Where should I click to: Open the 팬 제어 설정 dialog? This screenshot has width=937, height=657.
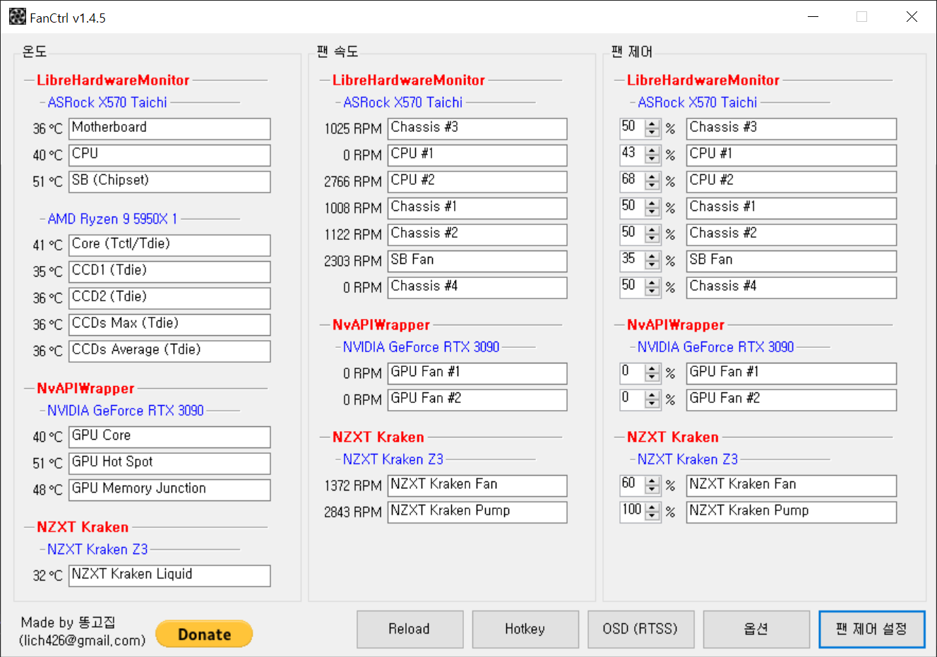coord(871,629)
